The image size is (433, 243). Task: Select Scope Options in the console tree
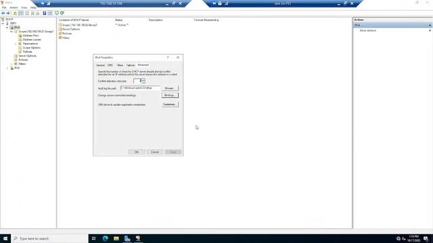[x=32, y=48]
